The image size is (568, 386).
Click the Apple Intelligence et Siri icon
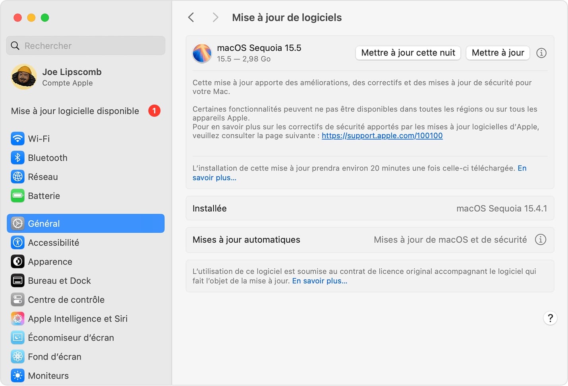pyautogui.click(x=17, y=319)
